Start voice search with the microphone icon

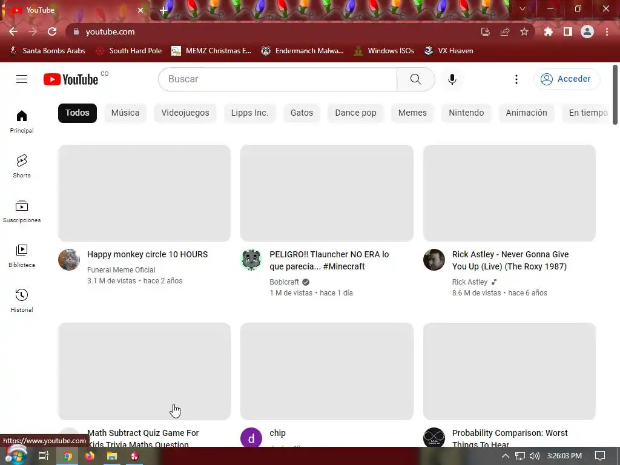point(452,79)
